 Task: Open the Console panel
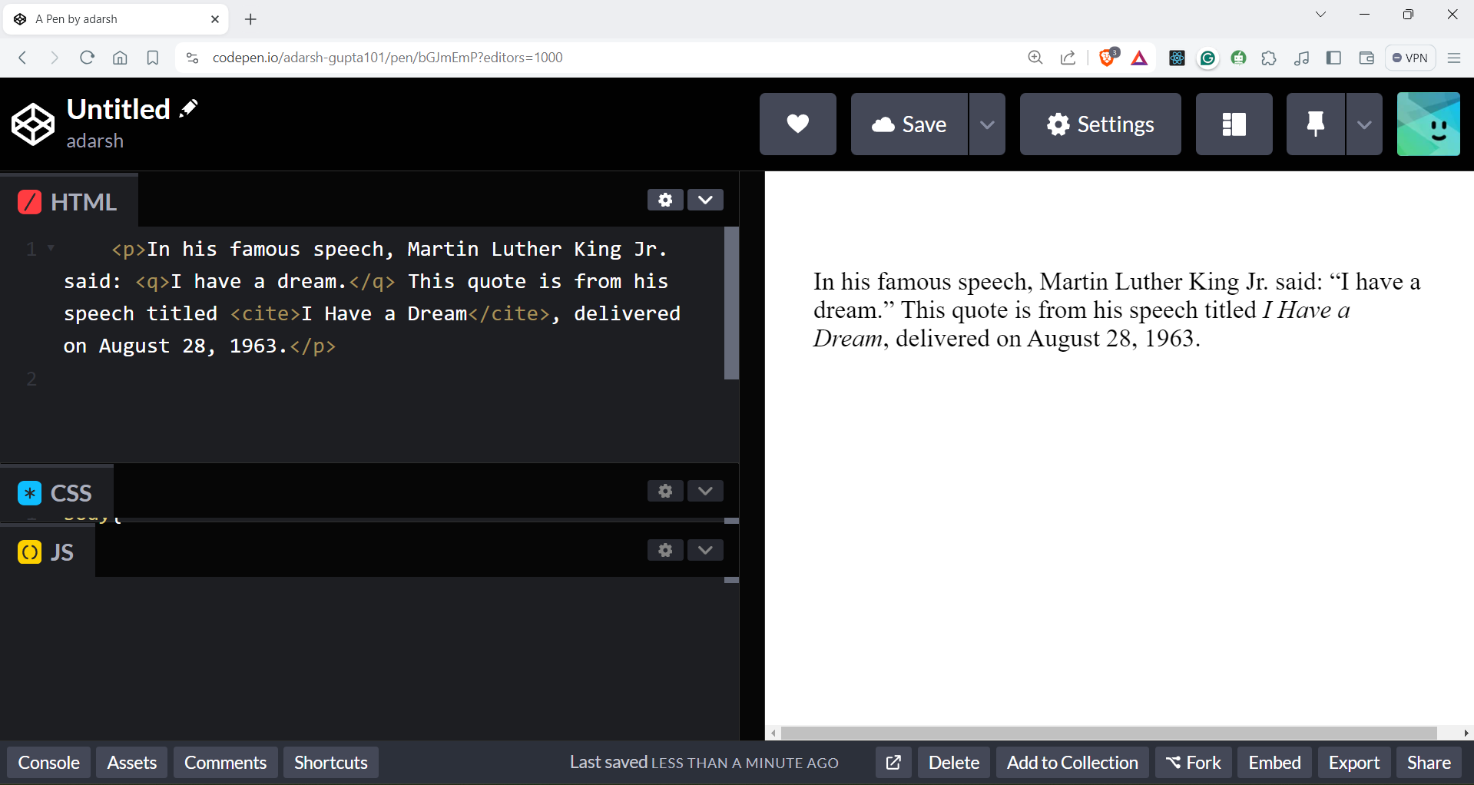pyautogui.click(x=49, y=763)
